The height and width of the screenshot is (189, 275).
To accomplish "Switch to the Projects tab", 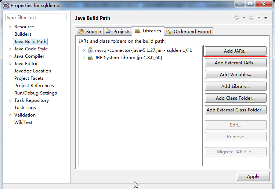I will pyautogui.click(x=118, y=32).
